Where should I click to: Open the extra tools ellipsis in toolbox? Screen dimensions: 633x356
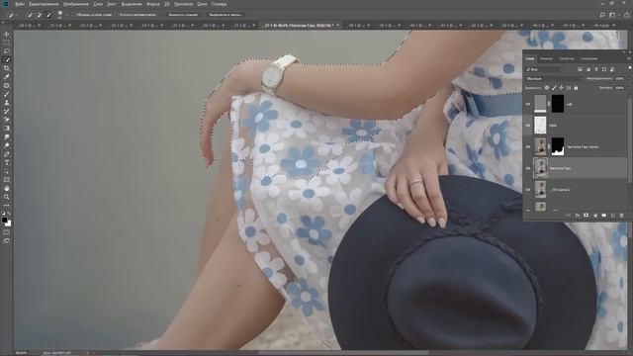(7, 205)
